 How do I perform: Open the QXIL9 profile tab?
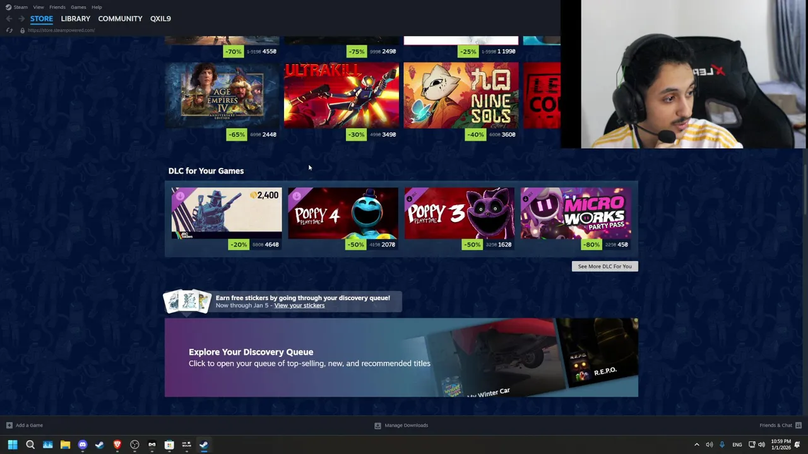(x=160, y=19)
